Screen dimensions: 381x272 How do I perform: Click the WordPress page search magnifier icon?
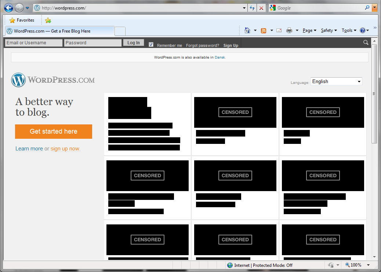tap(366, 42)
